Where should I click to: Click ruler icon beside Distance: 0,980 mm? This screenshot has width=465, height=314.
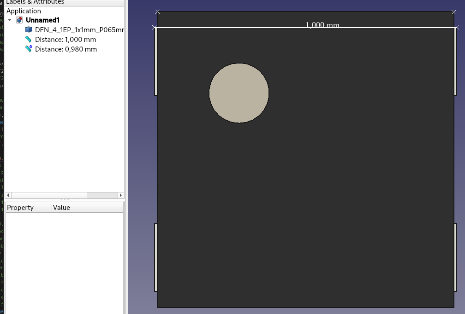click(x=29, y=49)
